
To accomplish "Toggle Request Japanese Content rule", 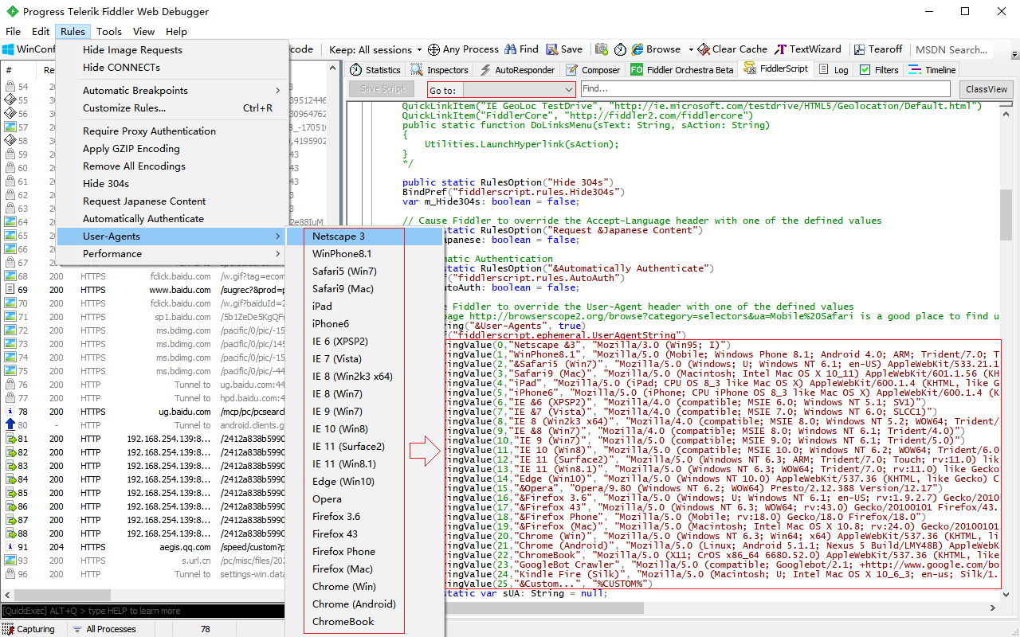I will pos(171,201).
